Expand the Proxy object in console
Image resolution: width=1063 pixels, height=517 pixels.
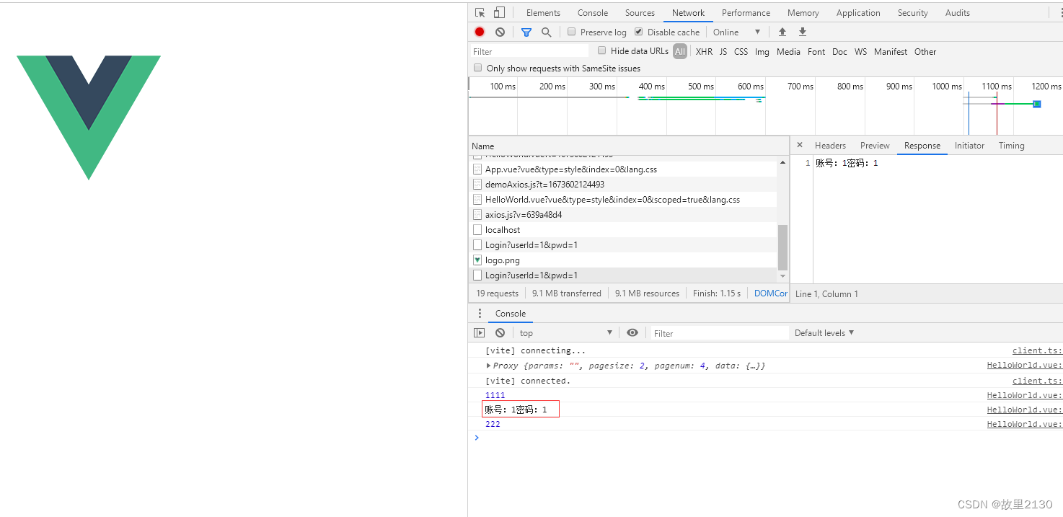489,366
